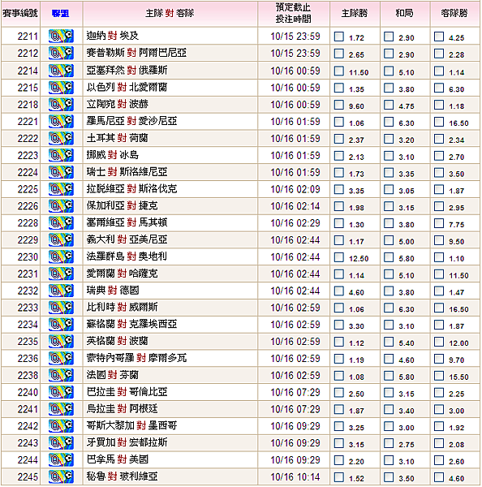This screenshot has width=482, height=487.
Task: Click the 客隊勝 column header
Action: (454, 13)
